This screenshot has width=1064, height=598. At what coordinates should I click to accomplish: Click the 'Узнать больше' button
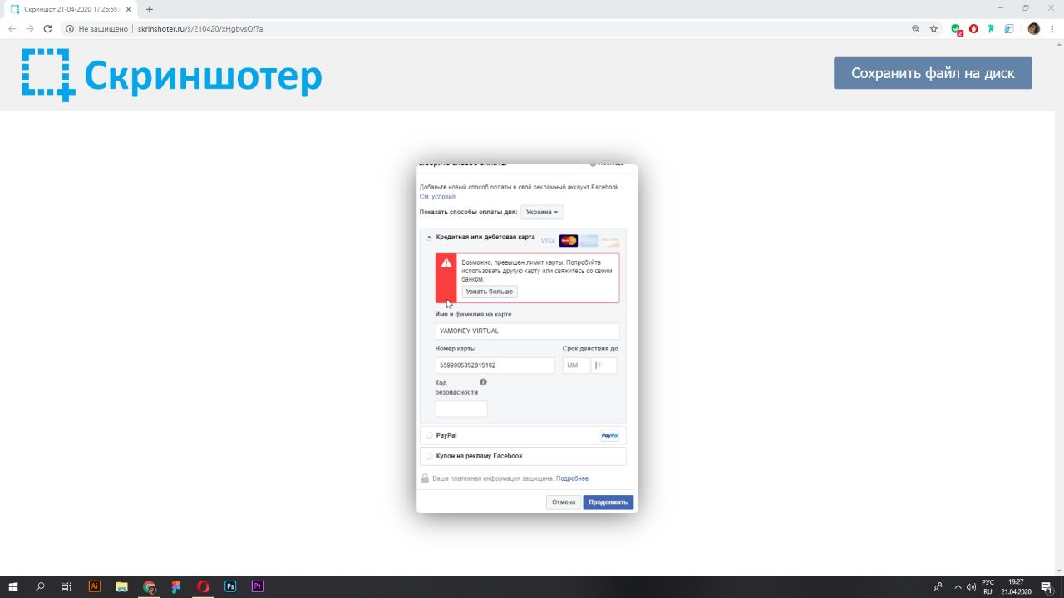point(490,292)
